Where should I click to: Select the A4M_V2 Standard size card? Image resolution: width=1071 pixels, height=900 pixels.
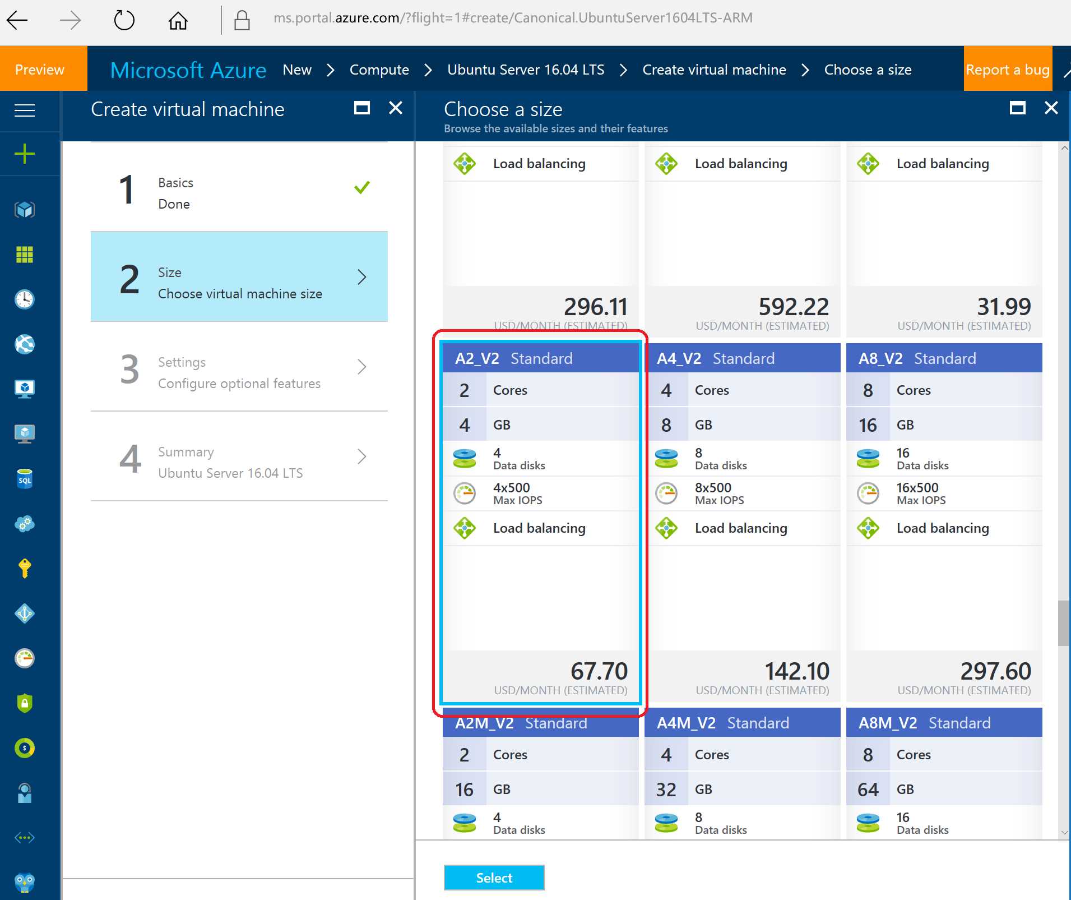pyautogui.click(x=742, y=774)
